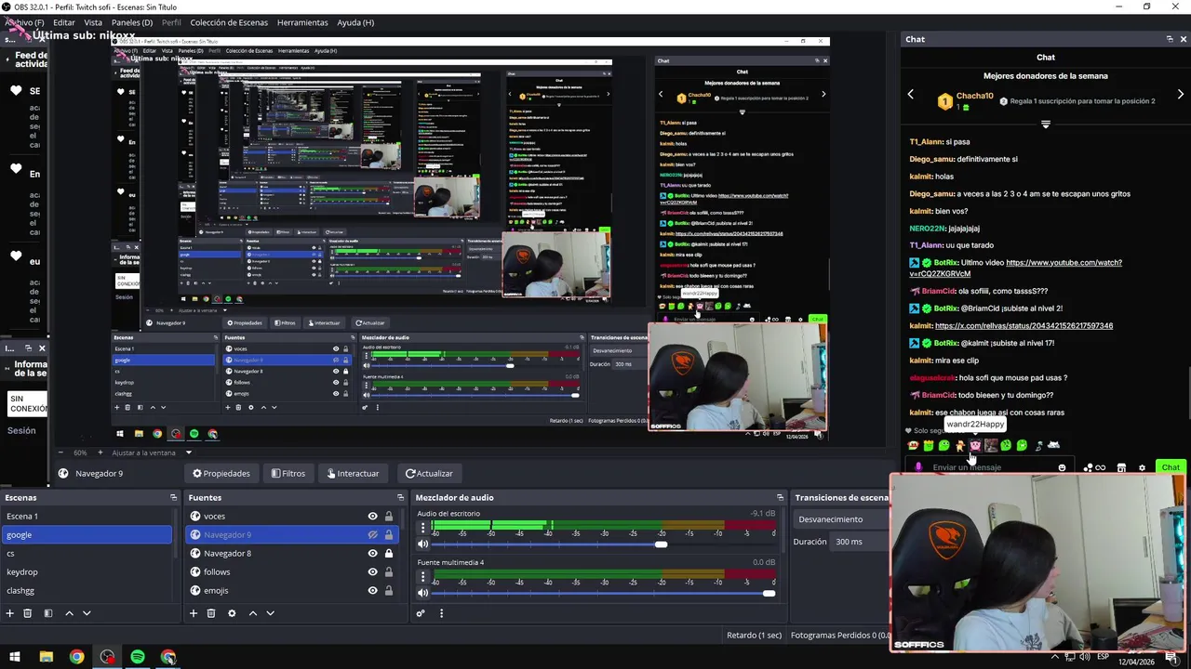Image resolution: width=1191 pixels, height=669 pixels.
Task: Mute Fuente multimedia 4 speaker icon
Action: click(x=422, y=593)
